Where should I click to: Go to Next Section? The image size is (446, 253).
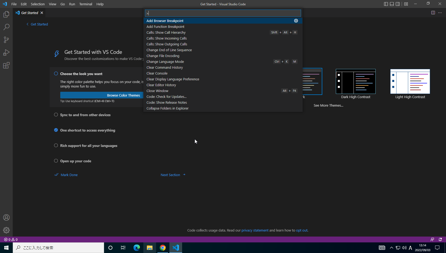tap(173, 175)
